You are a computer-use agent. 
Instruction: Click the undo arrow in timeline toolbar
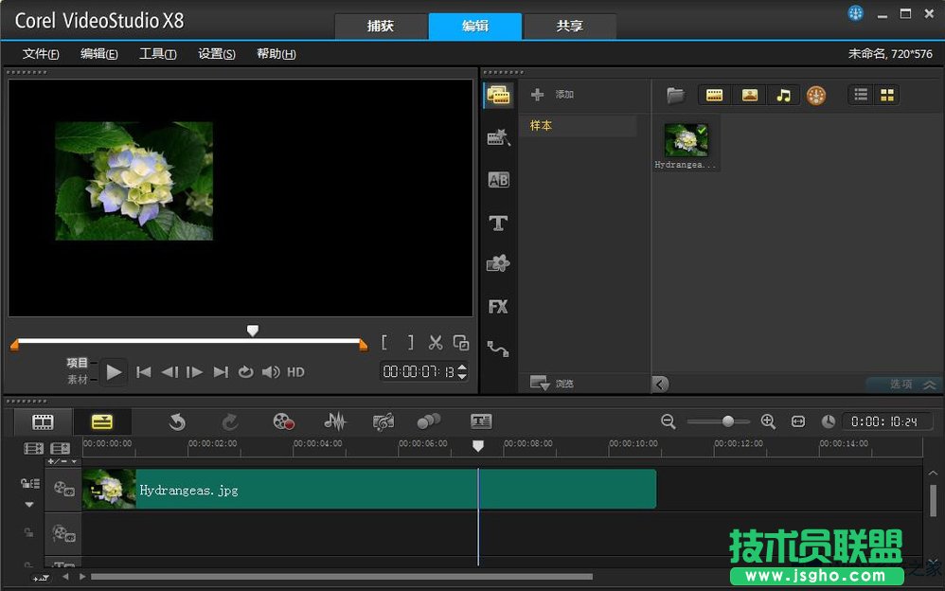[177, 421]
